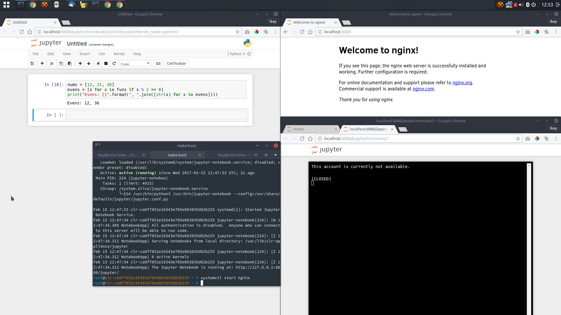Follow the nginx.com link

423,89
